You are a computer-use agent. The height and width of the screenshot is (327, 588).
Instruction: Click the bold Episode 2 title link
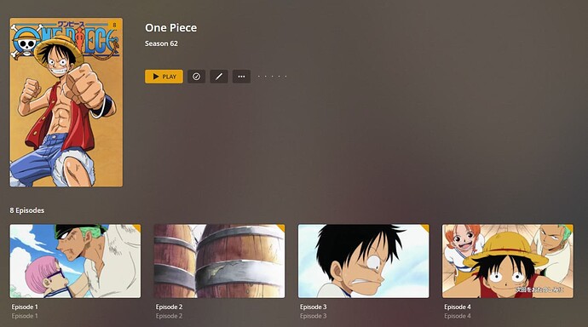[x=169, y=307]
